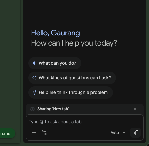149x146 pixels.
Task: Select 'What kinds of questions can I ask?' chip
Action: click(x=72, y=78)
